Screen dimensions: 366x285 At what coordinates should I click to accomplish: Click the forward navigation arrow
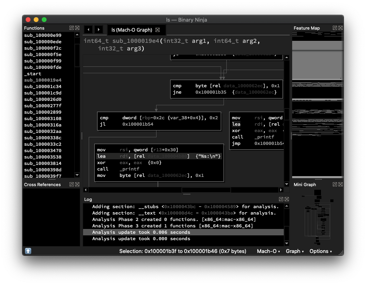tap(98, 30)
